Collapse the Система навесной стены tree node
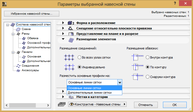The width and height of the screenshot is (193, 112). [8, 25]
